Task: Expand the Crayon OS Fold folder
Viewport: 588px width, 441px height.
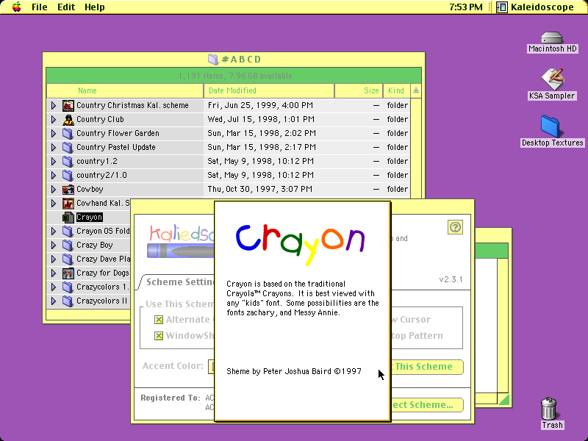Action: 54,231
